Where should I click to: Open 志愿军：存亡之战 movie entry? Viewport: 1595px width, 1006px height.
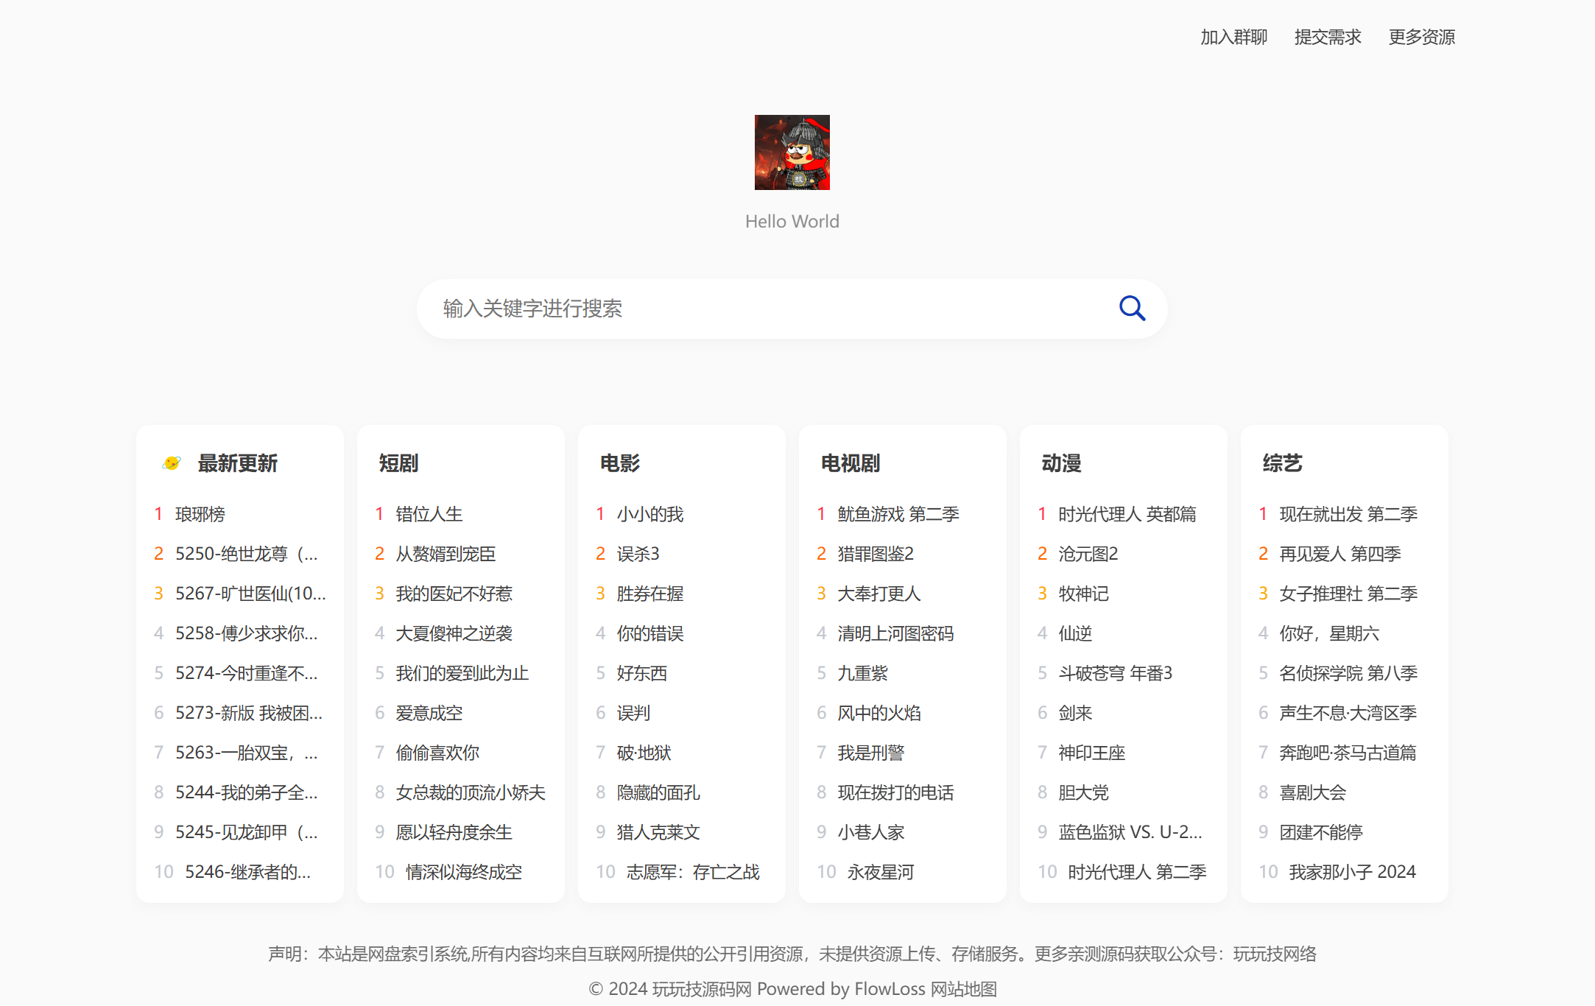click(x=692, y=872)
